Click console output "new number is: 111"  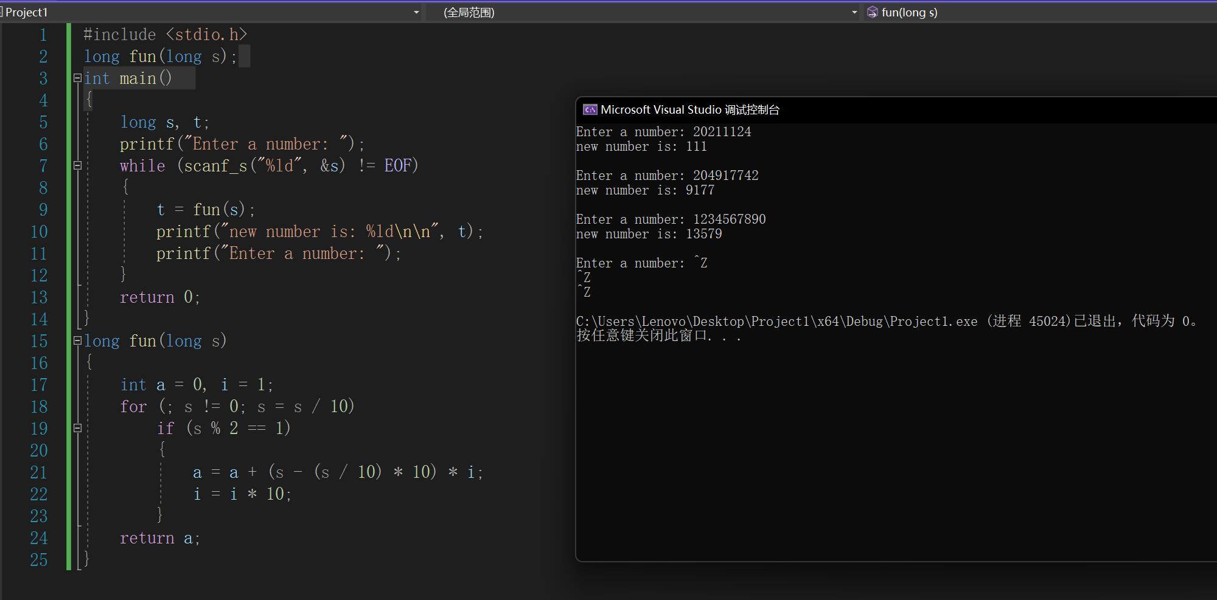642,147
